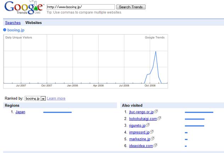Expand the Ranked by dropdown arrow
The image size is (224, 153).
[43, 98]
